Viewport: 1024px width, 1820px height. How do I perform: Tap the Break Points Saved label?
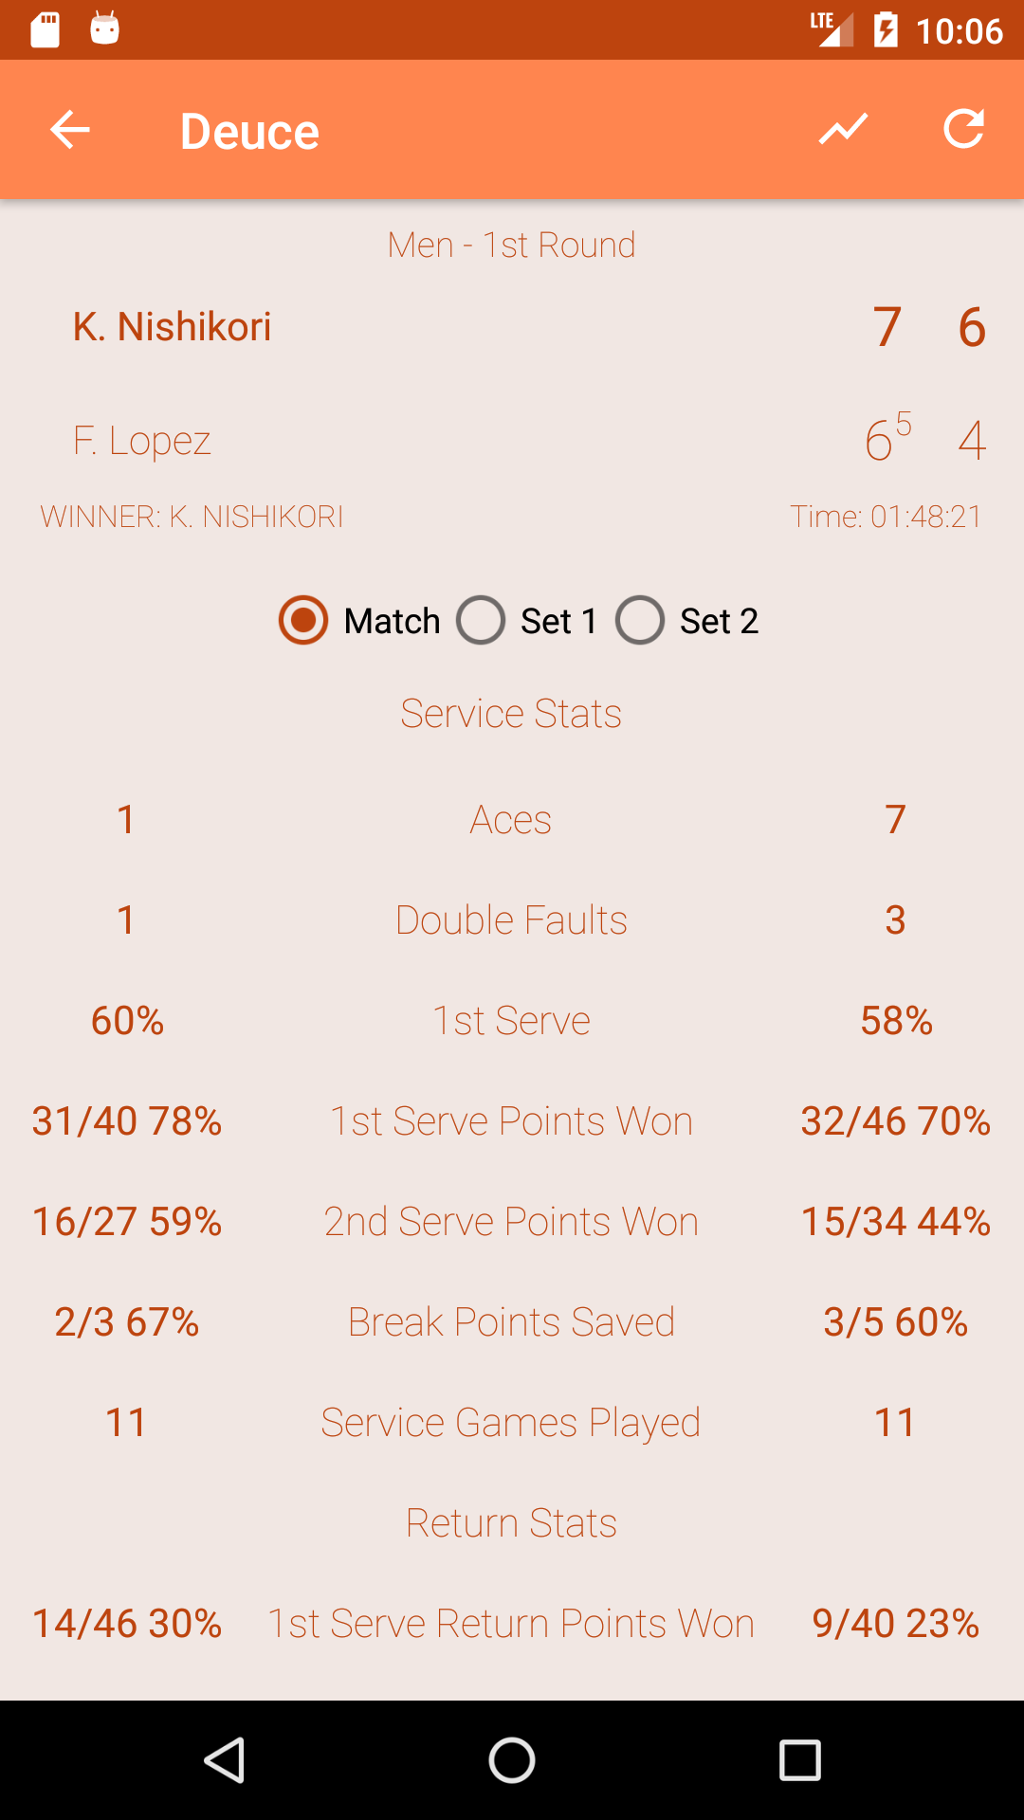coord(511,1322)
